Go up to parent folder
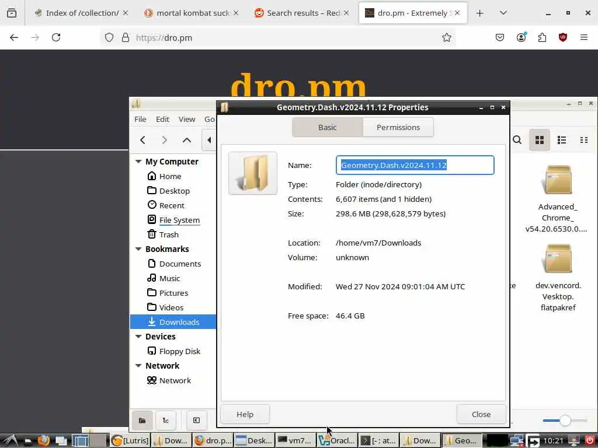 (x=186, y=140)
